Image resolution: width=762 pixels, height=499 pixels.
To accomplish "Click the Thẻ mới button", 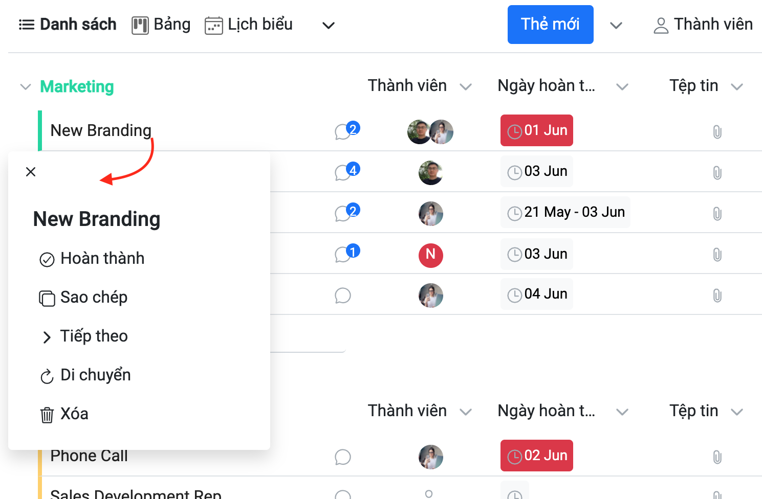I will [550, 25].
